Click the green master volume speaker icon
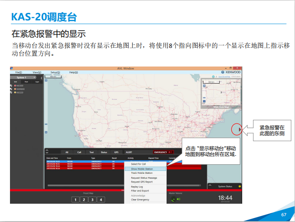This screenshot has height=222, width=295. coord(173,199)
